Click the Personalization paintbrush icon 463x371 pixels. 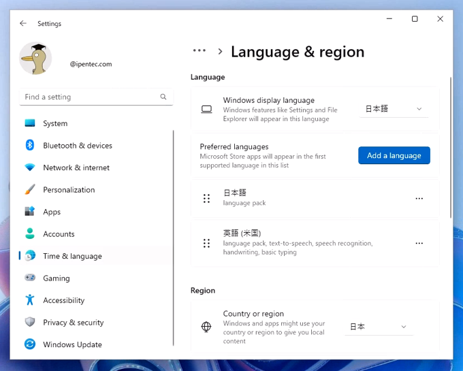[x=30, y=189]
